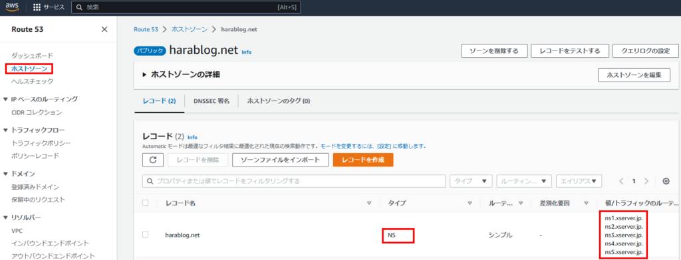Click the import zone file button
The image size is (681, 260).
point(281,159)
